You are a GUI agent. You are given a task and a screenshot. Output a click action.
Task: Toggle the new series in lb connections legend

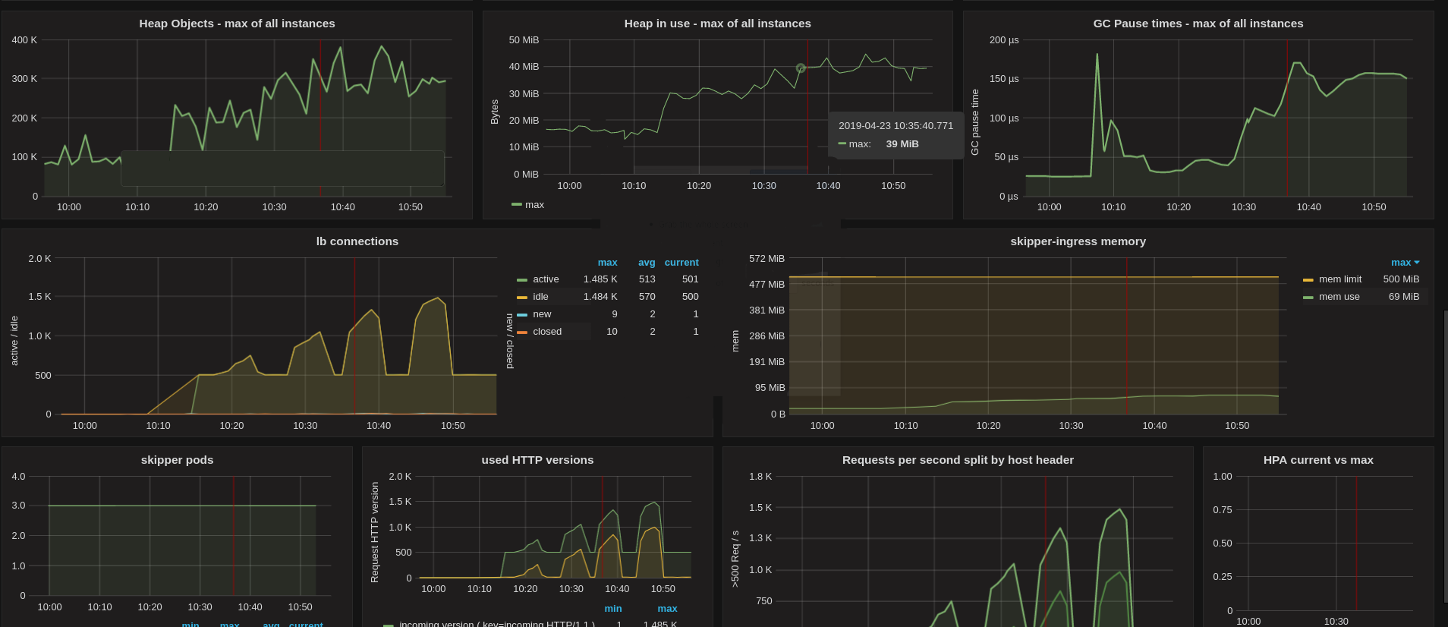click(542, 314)
